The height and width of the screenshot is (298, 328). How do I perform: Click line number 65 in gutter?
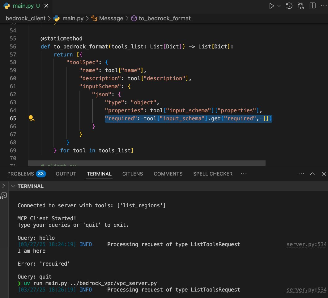(13, 118)
